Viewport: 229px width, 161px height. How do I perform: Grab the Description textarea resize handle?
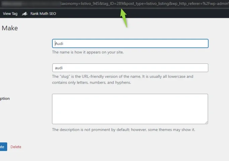coord(206,122)
